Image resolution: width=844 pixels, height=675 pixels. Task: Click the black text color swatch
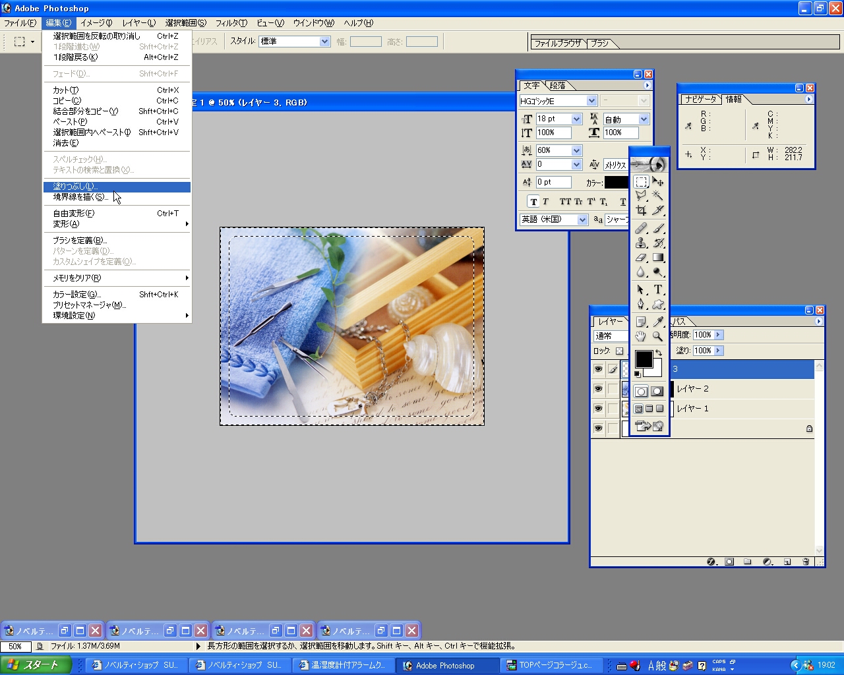click(x=616, y=183)
